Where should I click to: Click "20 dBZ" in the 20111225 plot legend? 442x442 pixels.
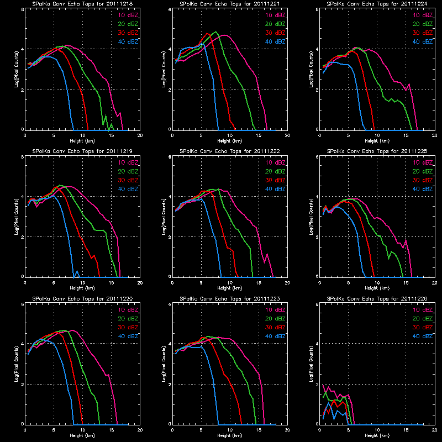pos(423,171)
